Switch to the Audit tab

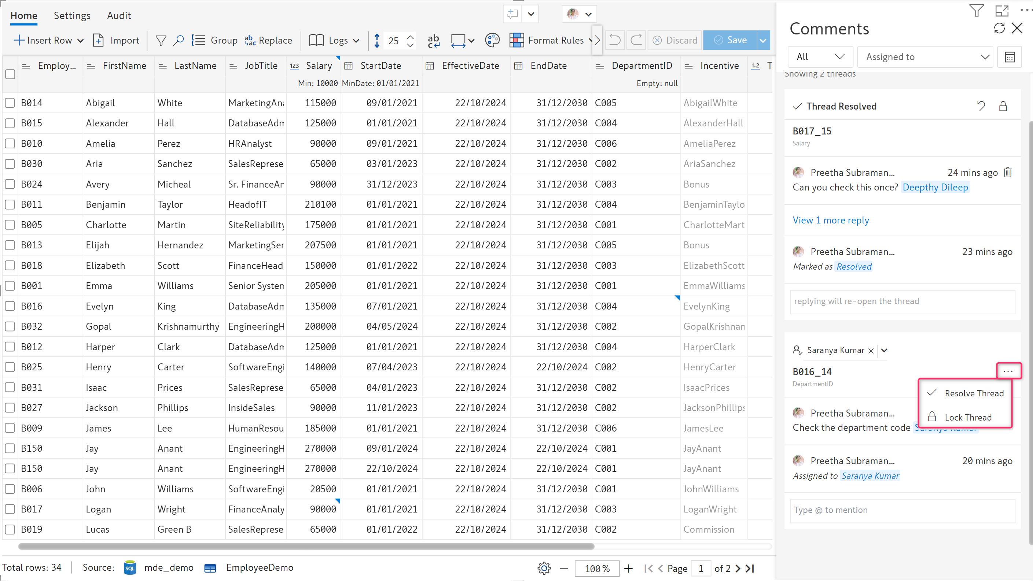point(119,16)
